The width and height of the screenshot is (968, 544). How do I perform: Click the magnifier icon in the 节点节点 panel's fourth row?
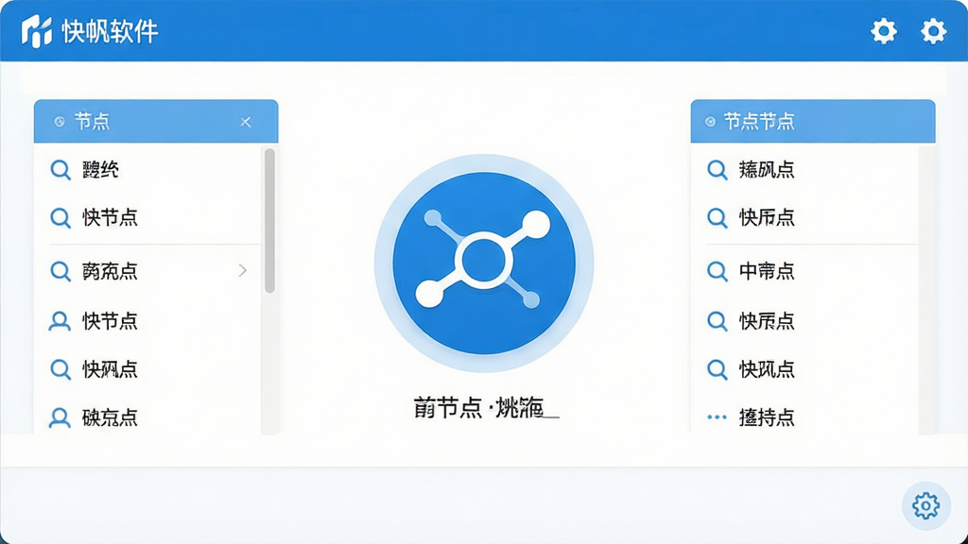[x=717, y=321]
